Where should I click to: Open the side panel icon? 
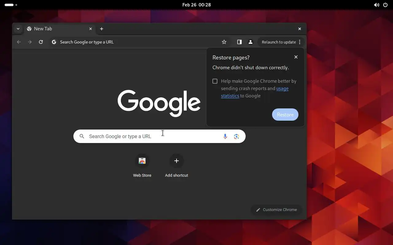pos(239,42)
